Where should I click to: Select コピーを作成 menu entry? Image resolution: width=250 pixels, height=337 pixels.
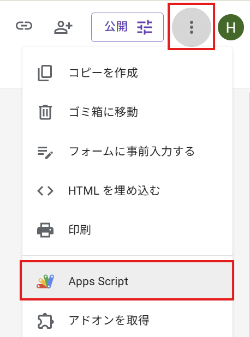coord(127,73)
